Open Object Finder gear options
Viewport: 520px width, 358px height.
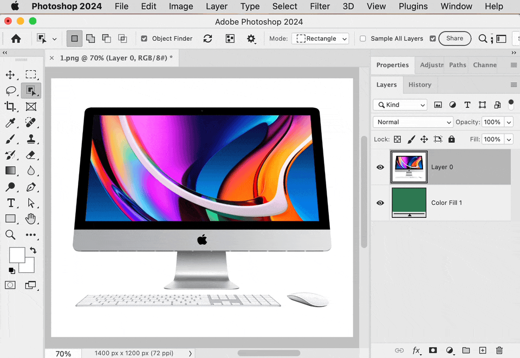coord(251,39)
